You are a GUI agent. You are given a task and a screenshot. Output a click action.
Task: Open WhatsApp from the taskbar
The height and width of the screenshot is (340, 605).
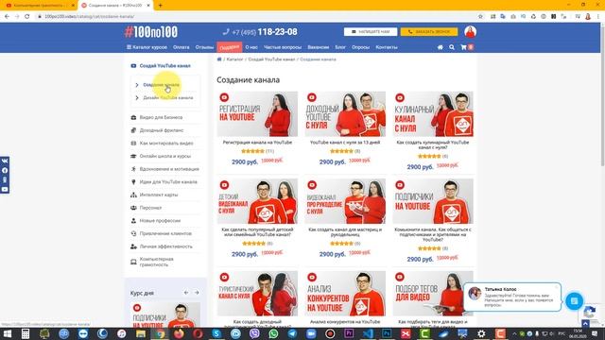tap(273, 333)
